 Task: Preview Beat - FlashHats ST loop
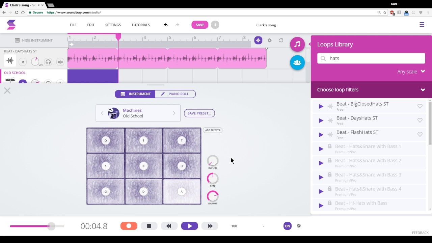(321, 135)
